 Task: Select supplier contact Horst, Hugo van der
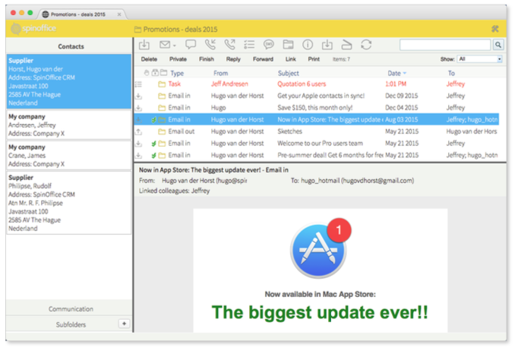[x=68, y=81]
